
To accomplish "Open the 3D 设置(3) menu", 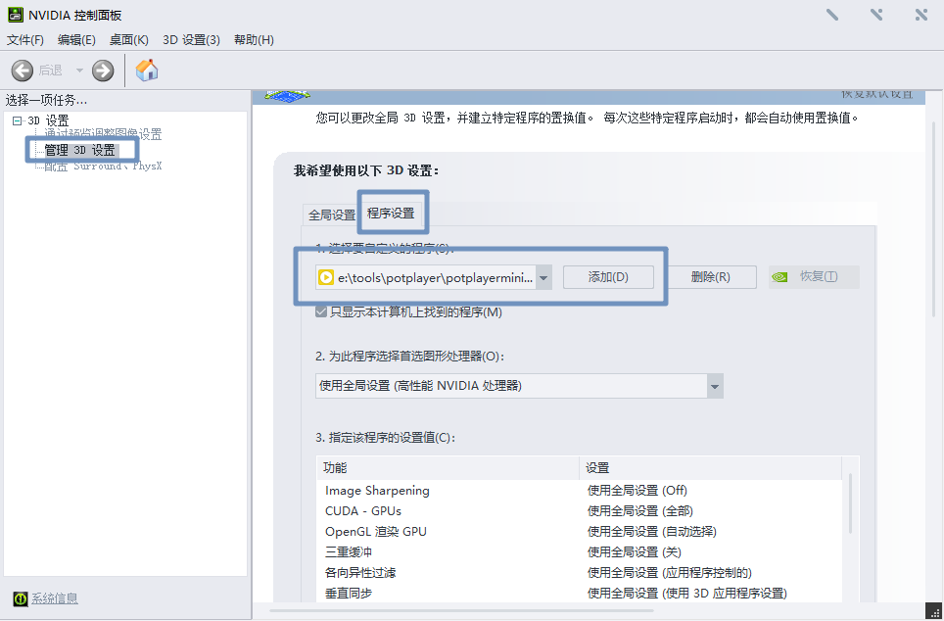I will point(192,40).
